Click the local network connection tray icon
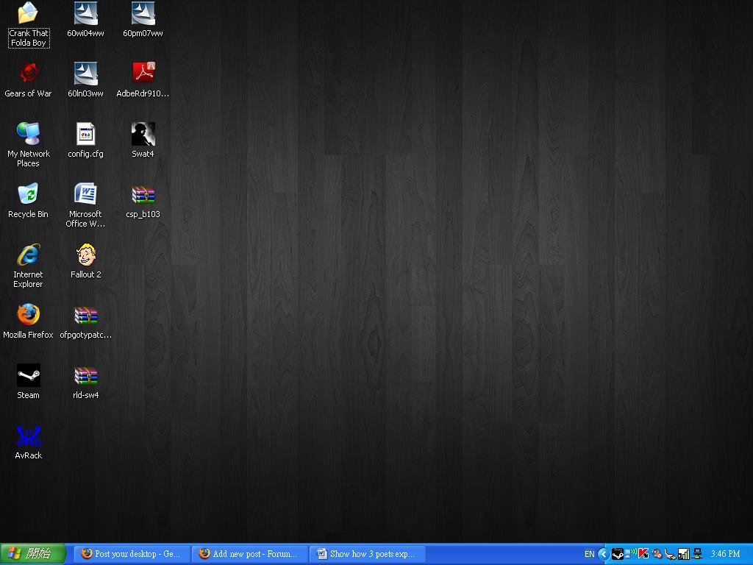This screenshot has width=753, height=565. [697, 554]
